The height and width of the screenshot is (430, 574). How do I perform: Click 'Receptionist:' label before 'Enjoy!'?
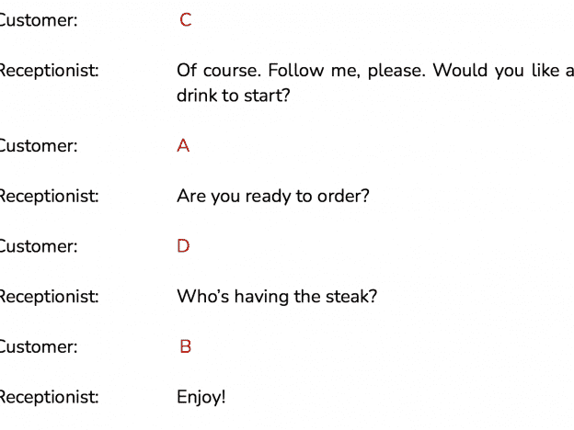coord(49,398)
